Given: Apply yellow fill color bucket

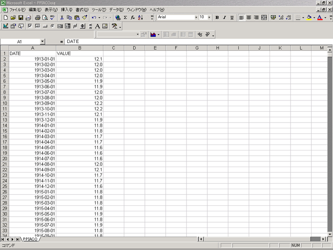Looking at the screenshot, I should coord(309,17).
